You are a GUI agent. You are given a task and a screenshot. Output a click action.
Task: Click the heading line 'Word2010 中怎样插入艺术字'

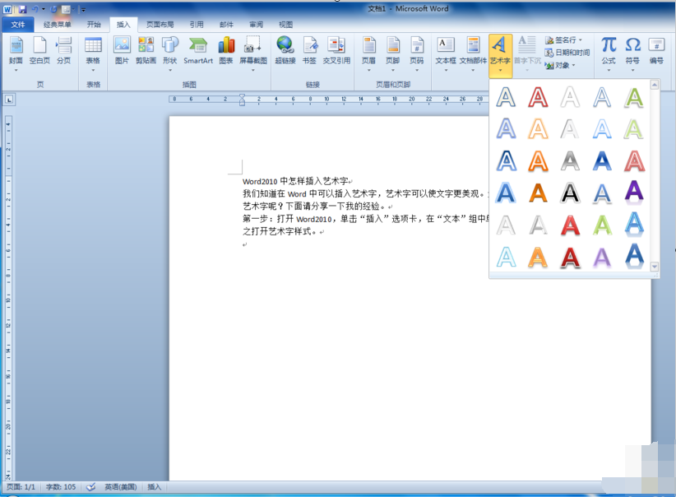pos(295,181)
